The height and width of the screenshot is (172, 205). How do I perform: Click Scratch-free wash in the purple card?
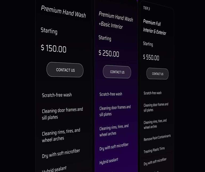pyautogui.click(x=111, y=94)
